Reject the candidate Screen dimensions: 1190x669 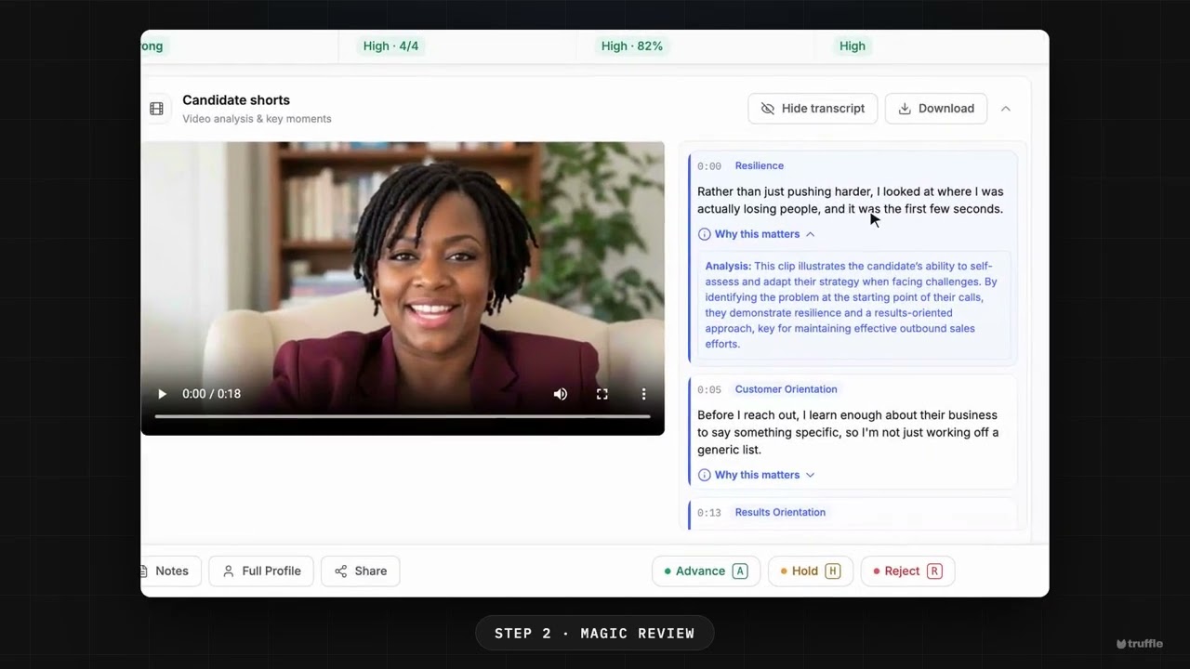tap(908, 571)
